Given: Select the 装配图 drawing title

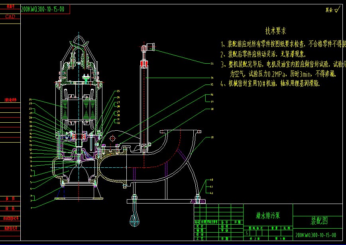Looking at the screenshot, I should pos(320,221).
